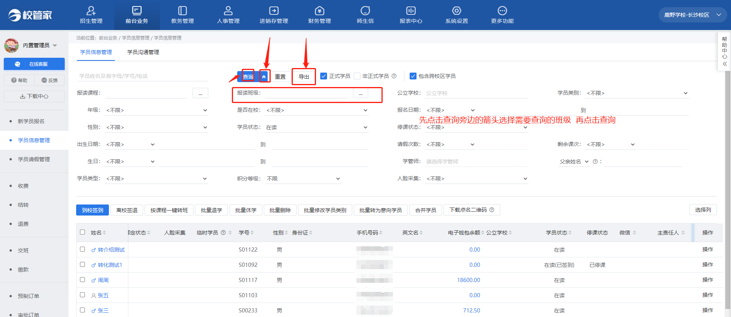Expand 内置管理员 user menu
The width and height of the screenshot is (731, 317).
pyautogui.click(x=55, y=46)
